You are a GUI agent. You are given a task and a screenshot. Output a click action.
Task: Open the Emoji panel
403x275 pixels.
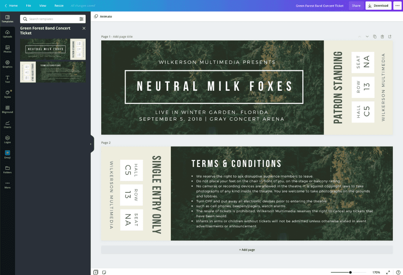point(8,154)
